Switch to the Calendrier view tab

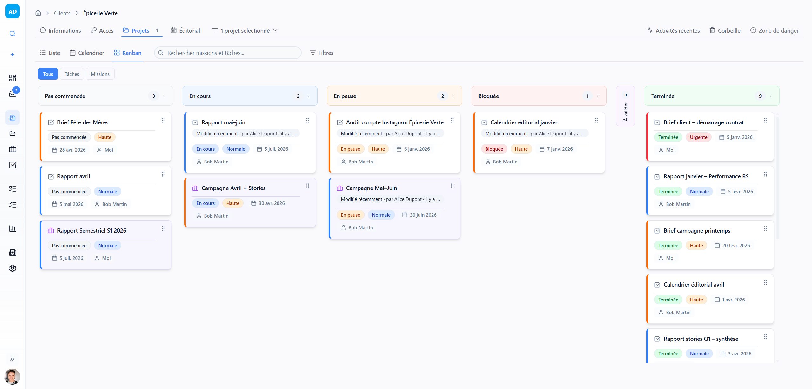point(87,53)
